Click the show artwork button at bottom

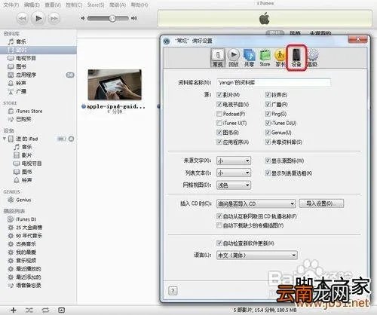pos(61,310)
